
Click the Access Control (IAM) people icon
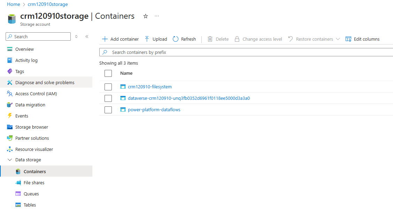pos(10,94)
